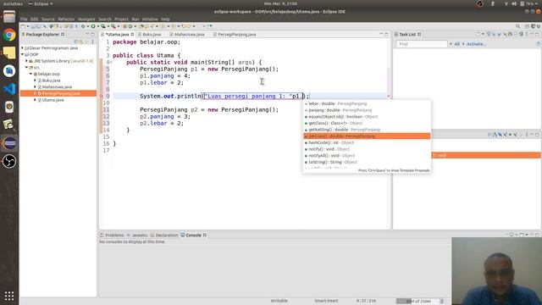Viewport: 542px width, 305px height.
Task: Click the heap memory status bar indicator
Action: pos(418,302)
